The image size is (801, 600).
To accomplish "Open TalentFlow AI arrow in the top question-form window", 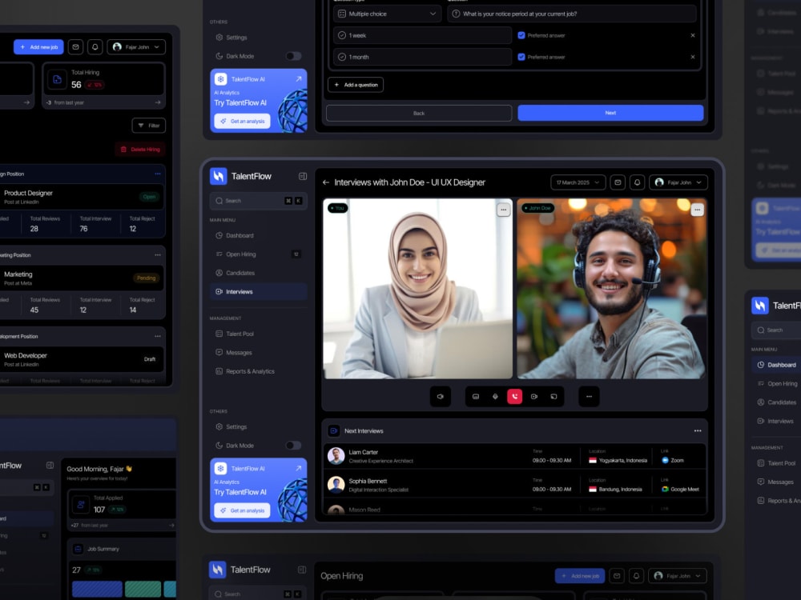I will click(298, 78).
